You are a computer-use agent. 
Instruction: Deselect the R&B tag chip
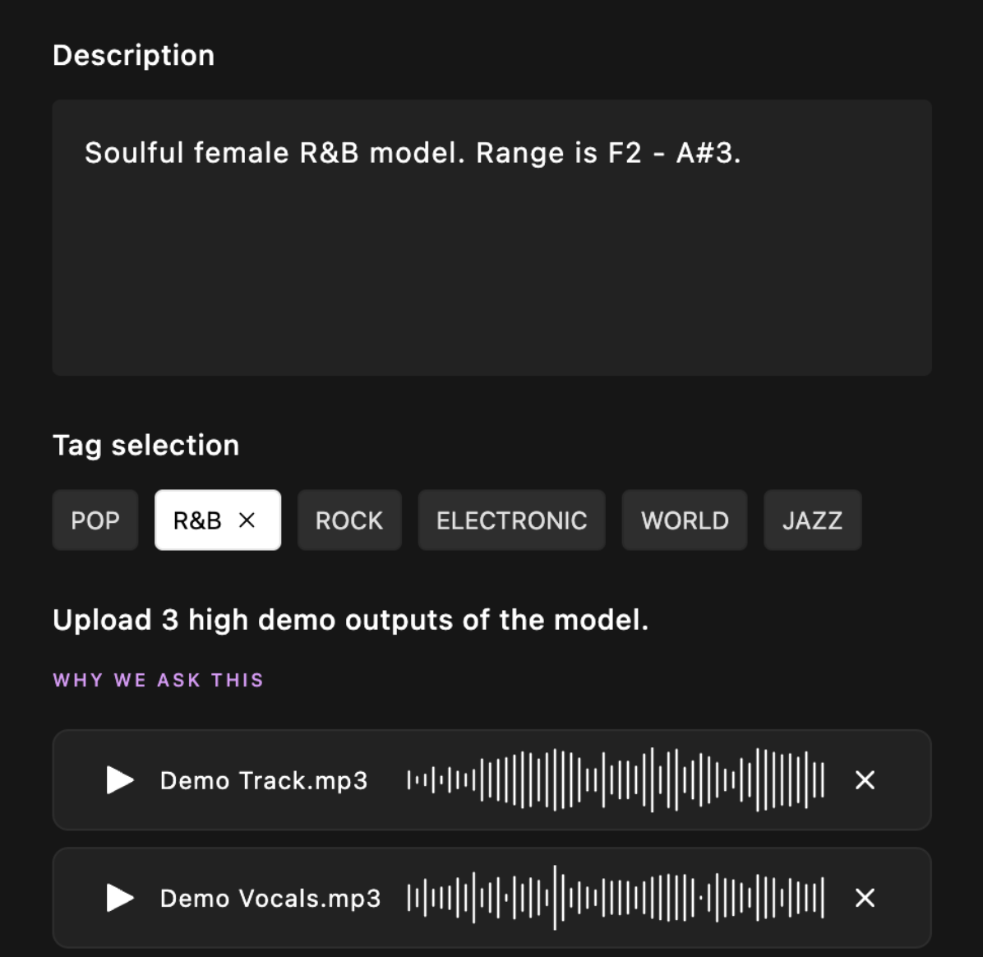pos(218,520)
